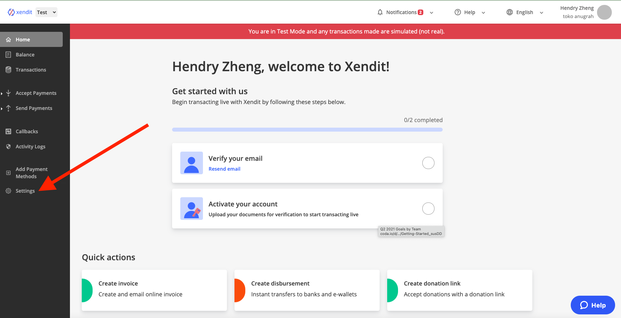This screenshot has width=621, height=318.
Task: Click the Activate your account illustration
Action: tap(191, 208)
